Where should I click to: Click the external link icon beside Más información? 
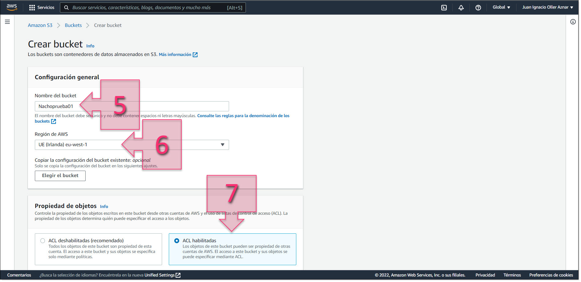pyautogui.click(x=195, y=55)
